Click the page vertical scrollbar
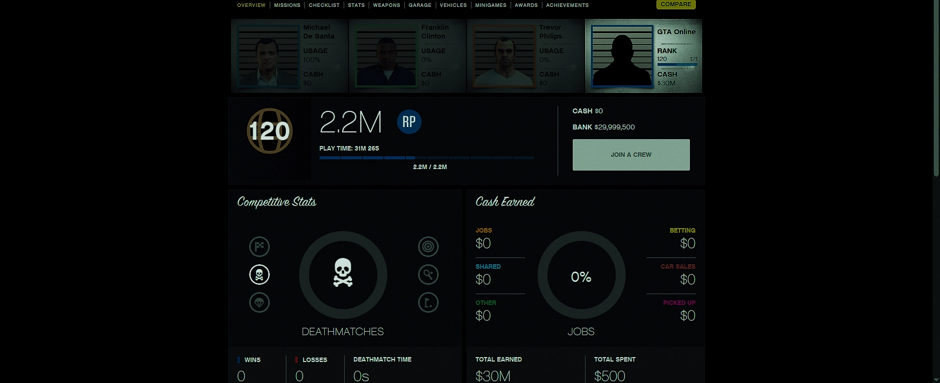Screen dimensions: 940x383 point(937,88)
